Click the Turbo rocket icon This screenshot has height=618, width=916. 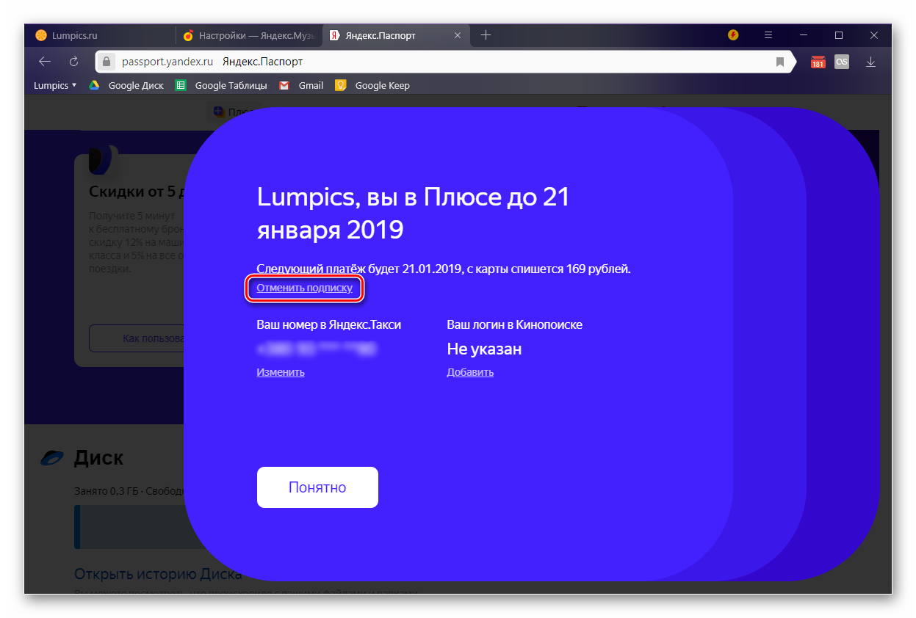point(733,34)
